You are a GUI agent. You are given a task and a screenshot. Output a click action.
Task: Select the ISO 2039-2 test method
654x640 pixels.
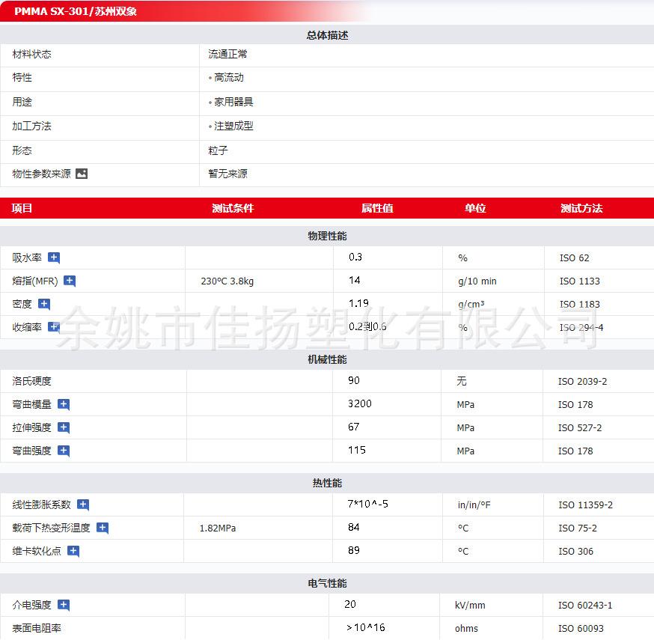[583, 381]
